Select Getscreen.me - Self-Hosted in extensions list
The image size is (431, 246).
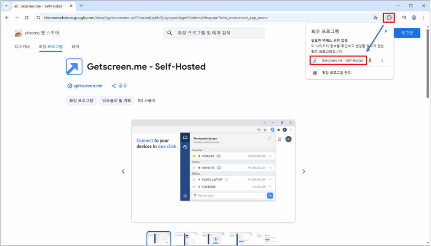(338, 61)
